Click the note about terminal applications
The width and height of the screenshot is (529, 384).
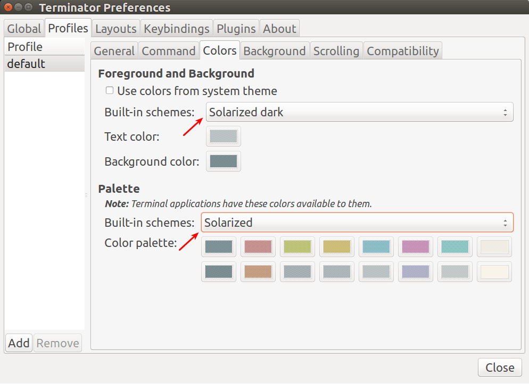[238, 203]
